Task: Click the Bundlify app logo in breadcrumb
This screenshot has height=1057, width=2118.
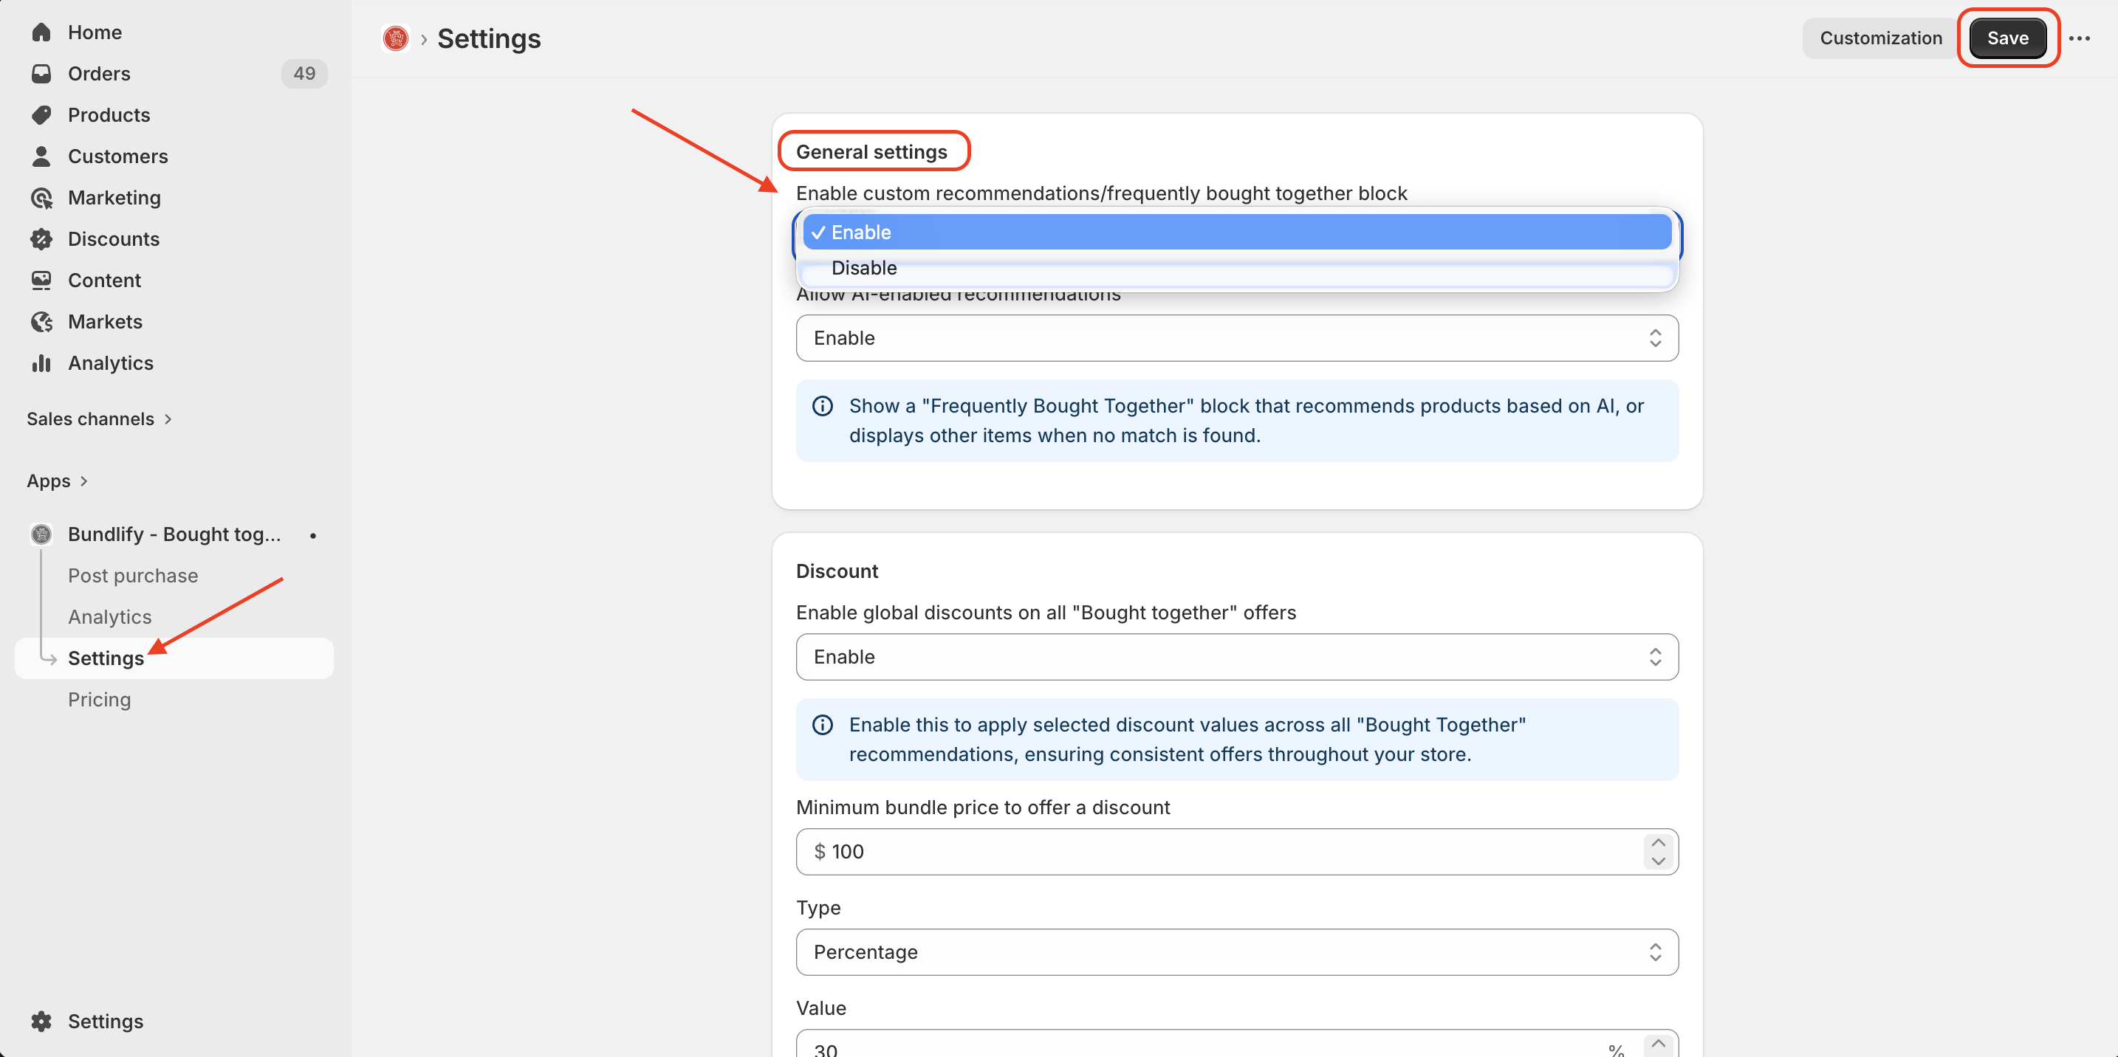Action: [396, 38]
